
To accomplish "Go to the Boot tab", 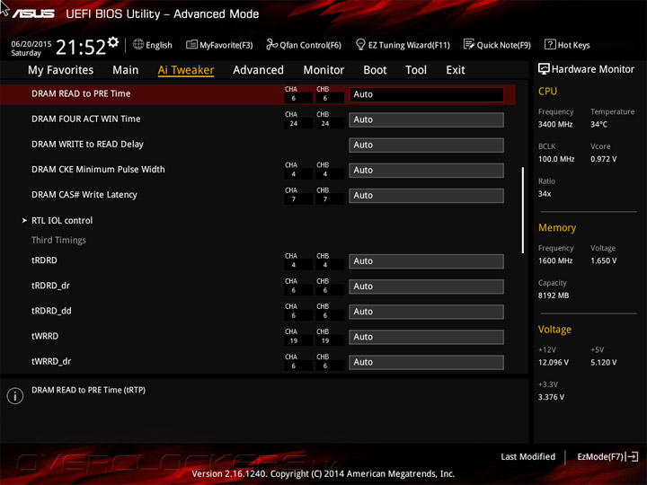I will pyautogui.click(x=375, y=70).
